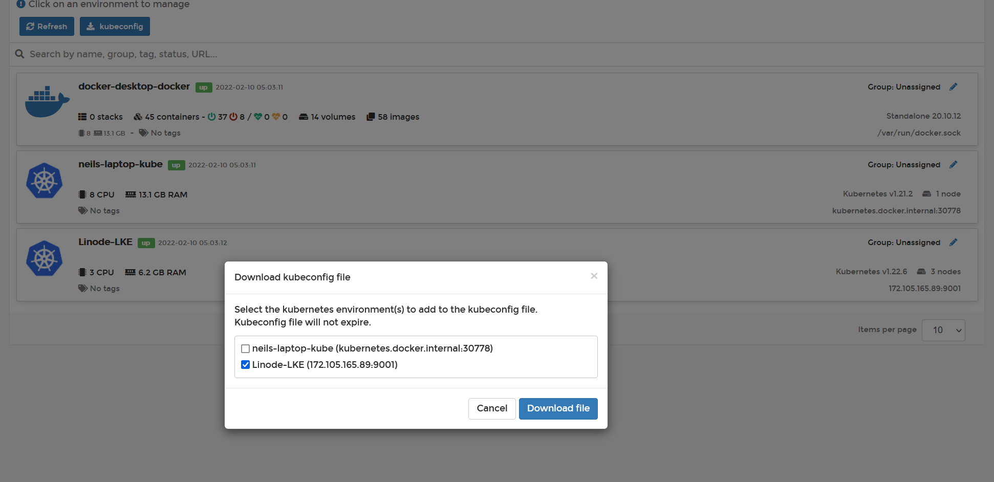The height and width of the screenshot is (482, 994).
Task: Click kubernetes.docker.internal:30778 in neils-laptop card
Action: coord(896,211)
